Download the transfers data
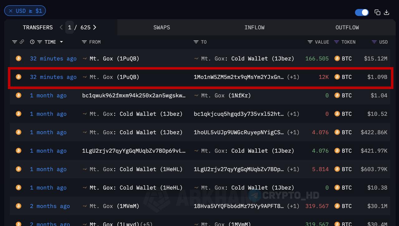 [387, 12]
